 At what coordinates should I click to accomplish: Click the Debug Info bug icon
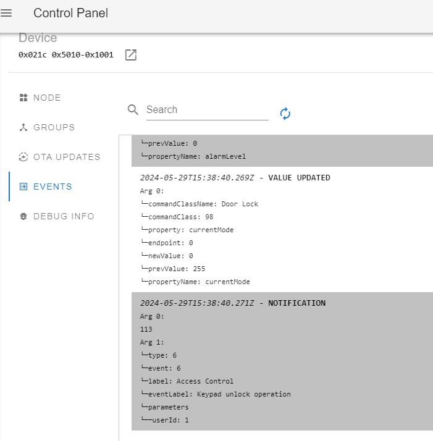(x=23, y=216)
